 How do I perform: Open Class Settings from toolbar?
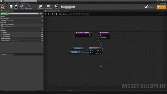(x=40, y=7)
